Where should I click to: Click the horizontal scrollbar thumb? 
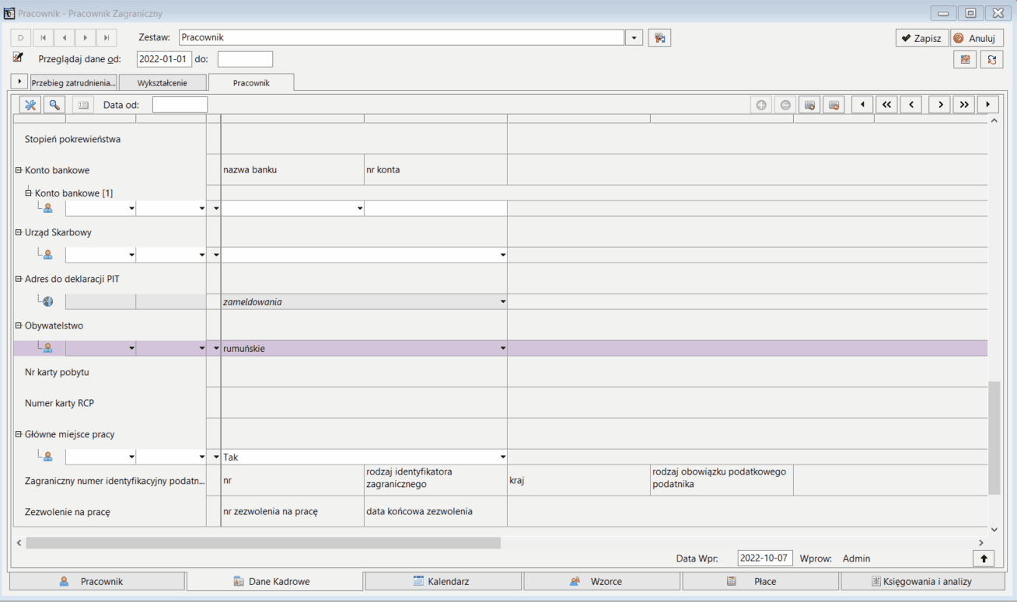(x=263, y=543)
